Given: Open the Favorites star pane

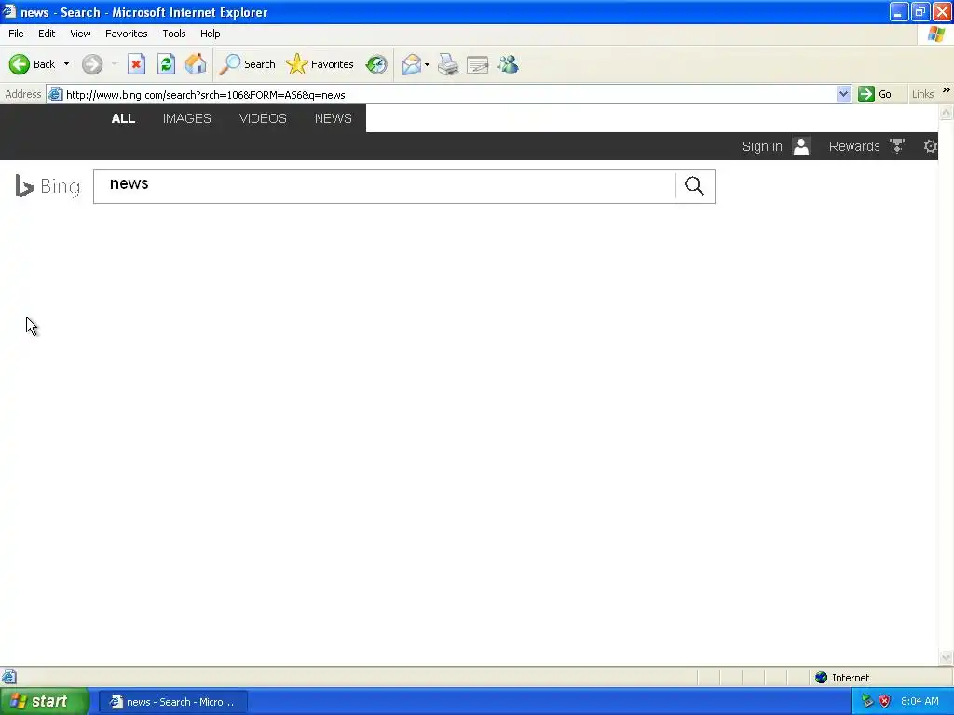Looking at the screenshot, I should (320, 64).
